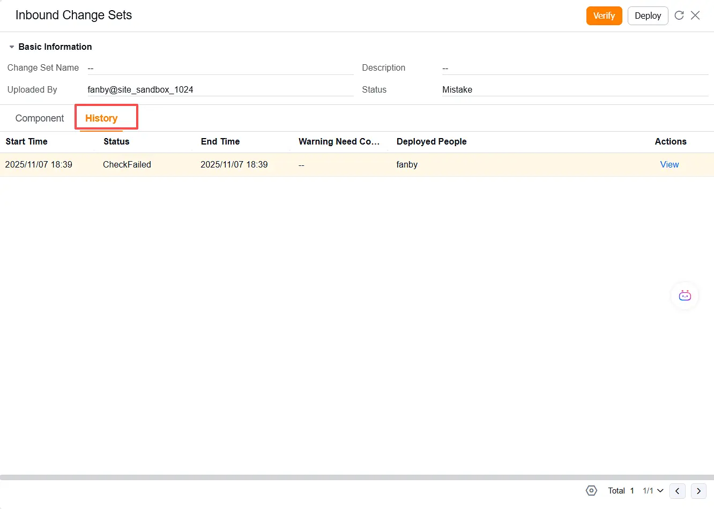Close the Inbound Change Sets dialog
This screenshot has height=509, width=714.
[695, 16]
